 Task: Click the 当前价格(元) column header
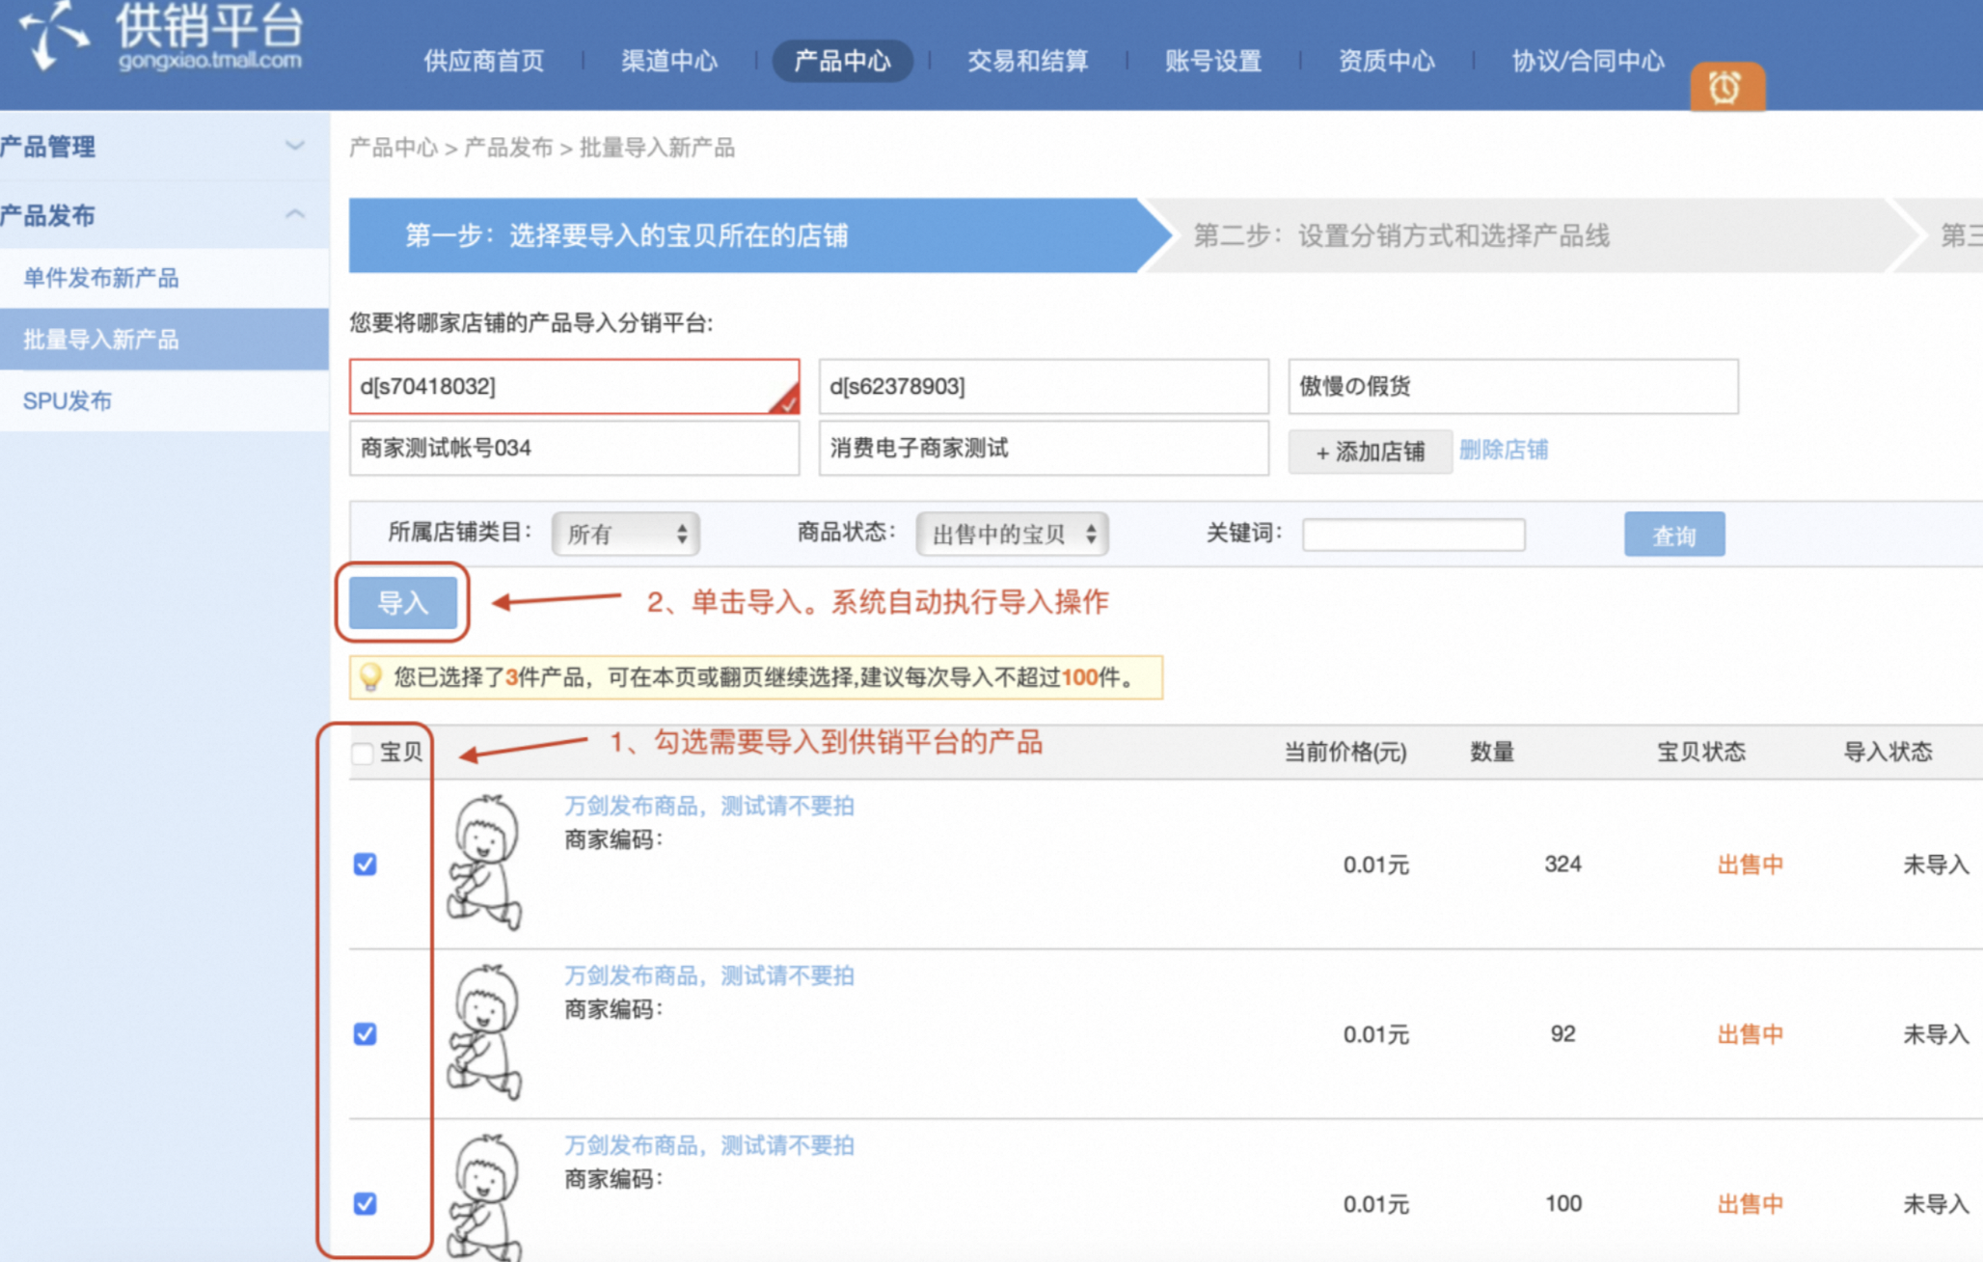[x=1345, y=752]
